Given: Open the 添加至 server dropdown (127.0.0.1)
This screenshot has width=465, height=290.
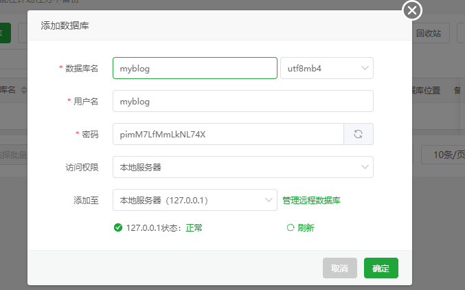Looking at the screenshot, I should (195, 200).
